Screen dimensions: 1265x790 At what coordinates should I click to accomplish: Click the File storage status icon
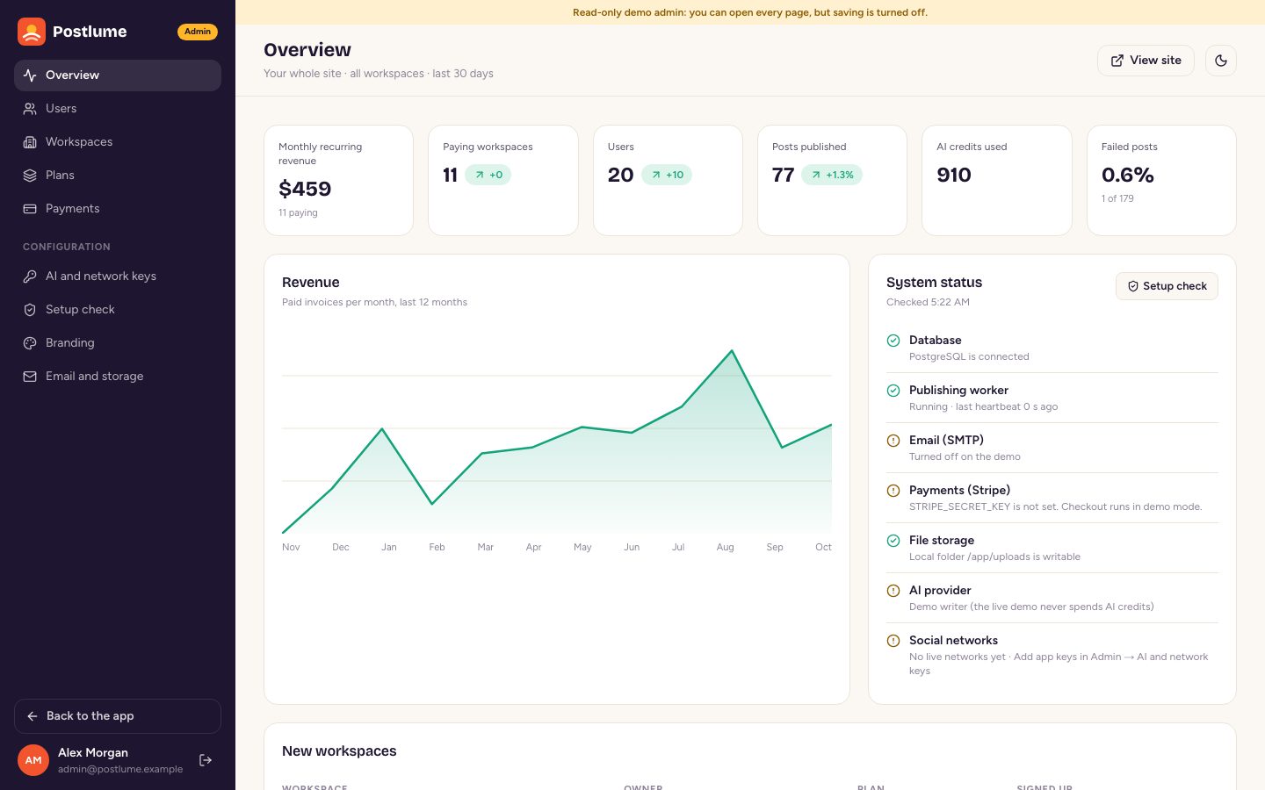point(893,541)
